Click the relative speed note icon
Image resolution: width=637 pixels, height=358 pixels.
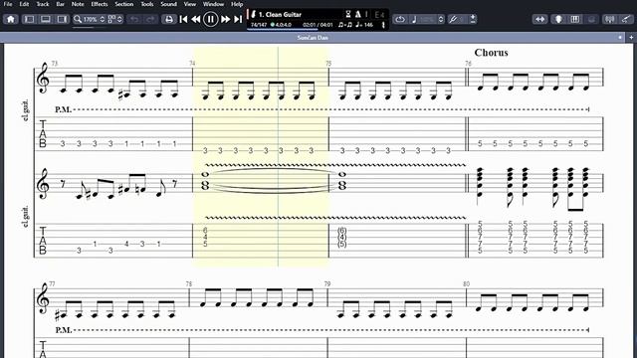414,19
